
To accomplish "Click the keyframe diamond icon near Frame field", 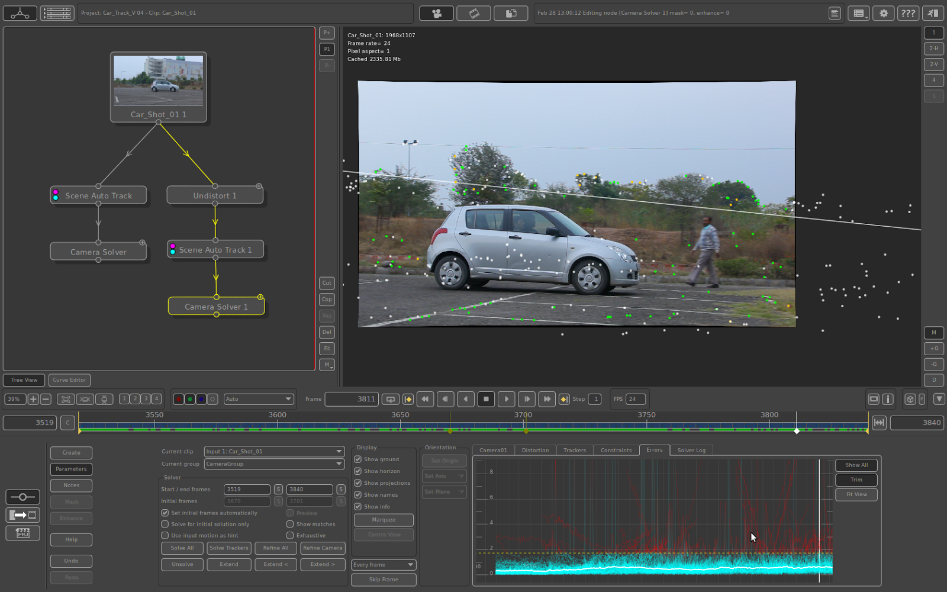I will (408, 399).
